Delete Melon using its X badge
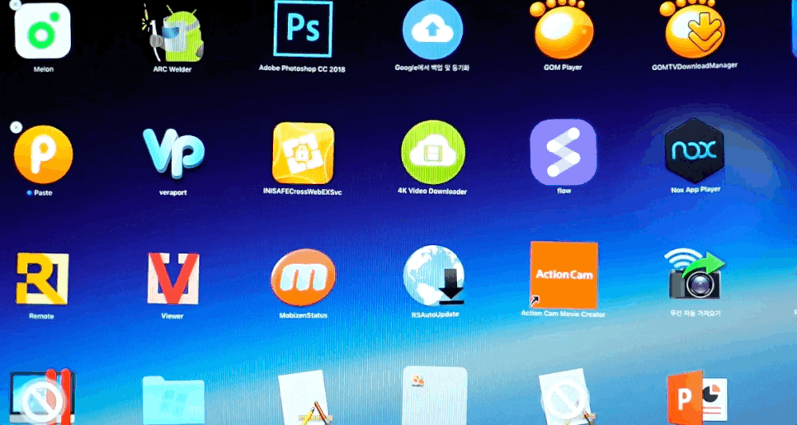 click(16, 6)
